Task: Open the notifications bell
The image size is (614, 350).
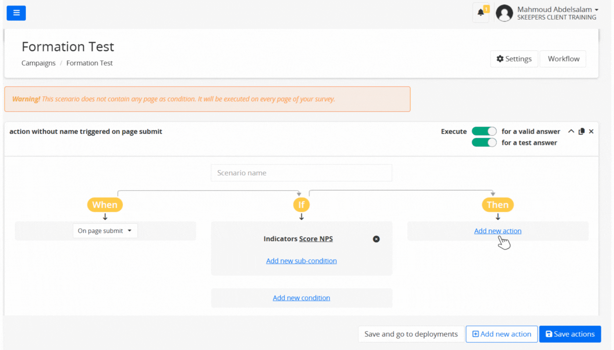Action: click(481, 13)
